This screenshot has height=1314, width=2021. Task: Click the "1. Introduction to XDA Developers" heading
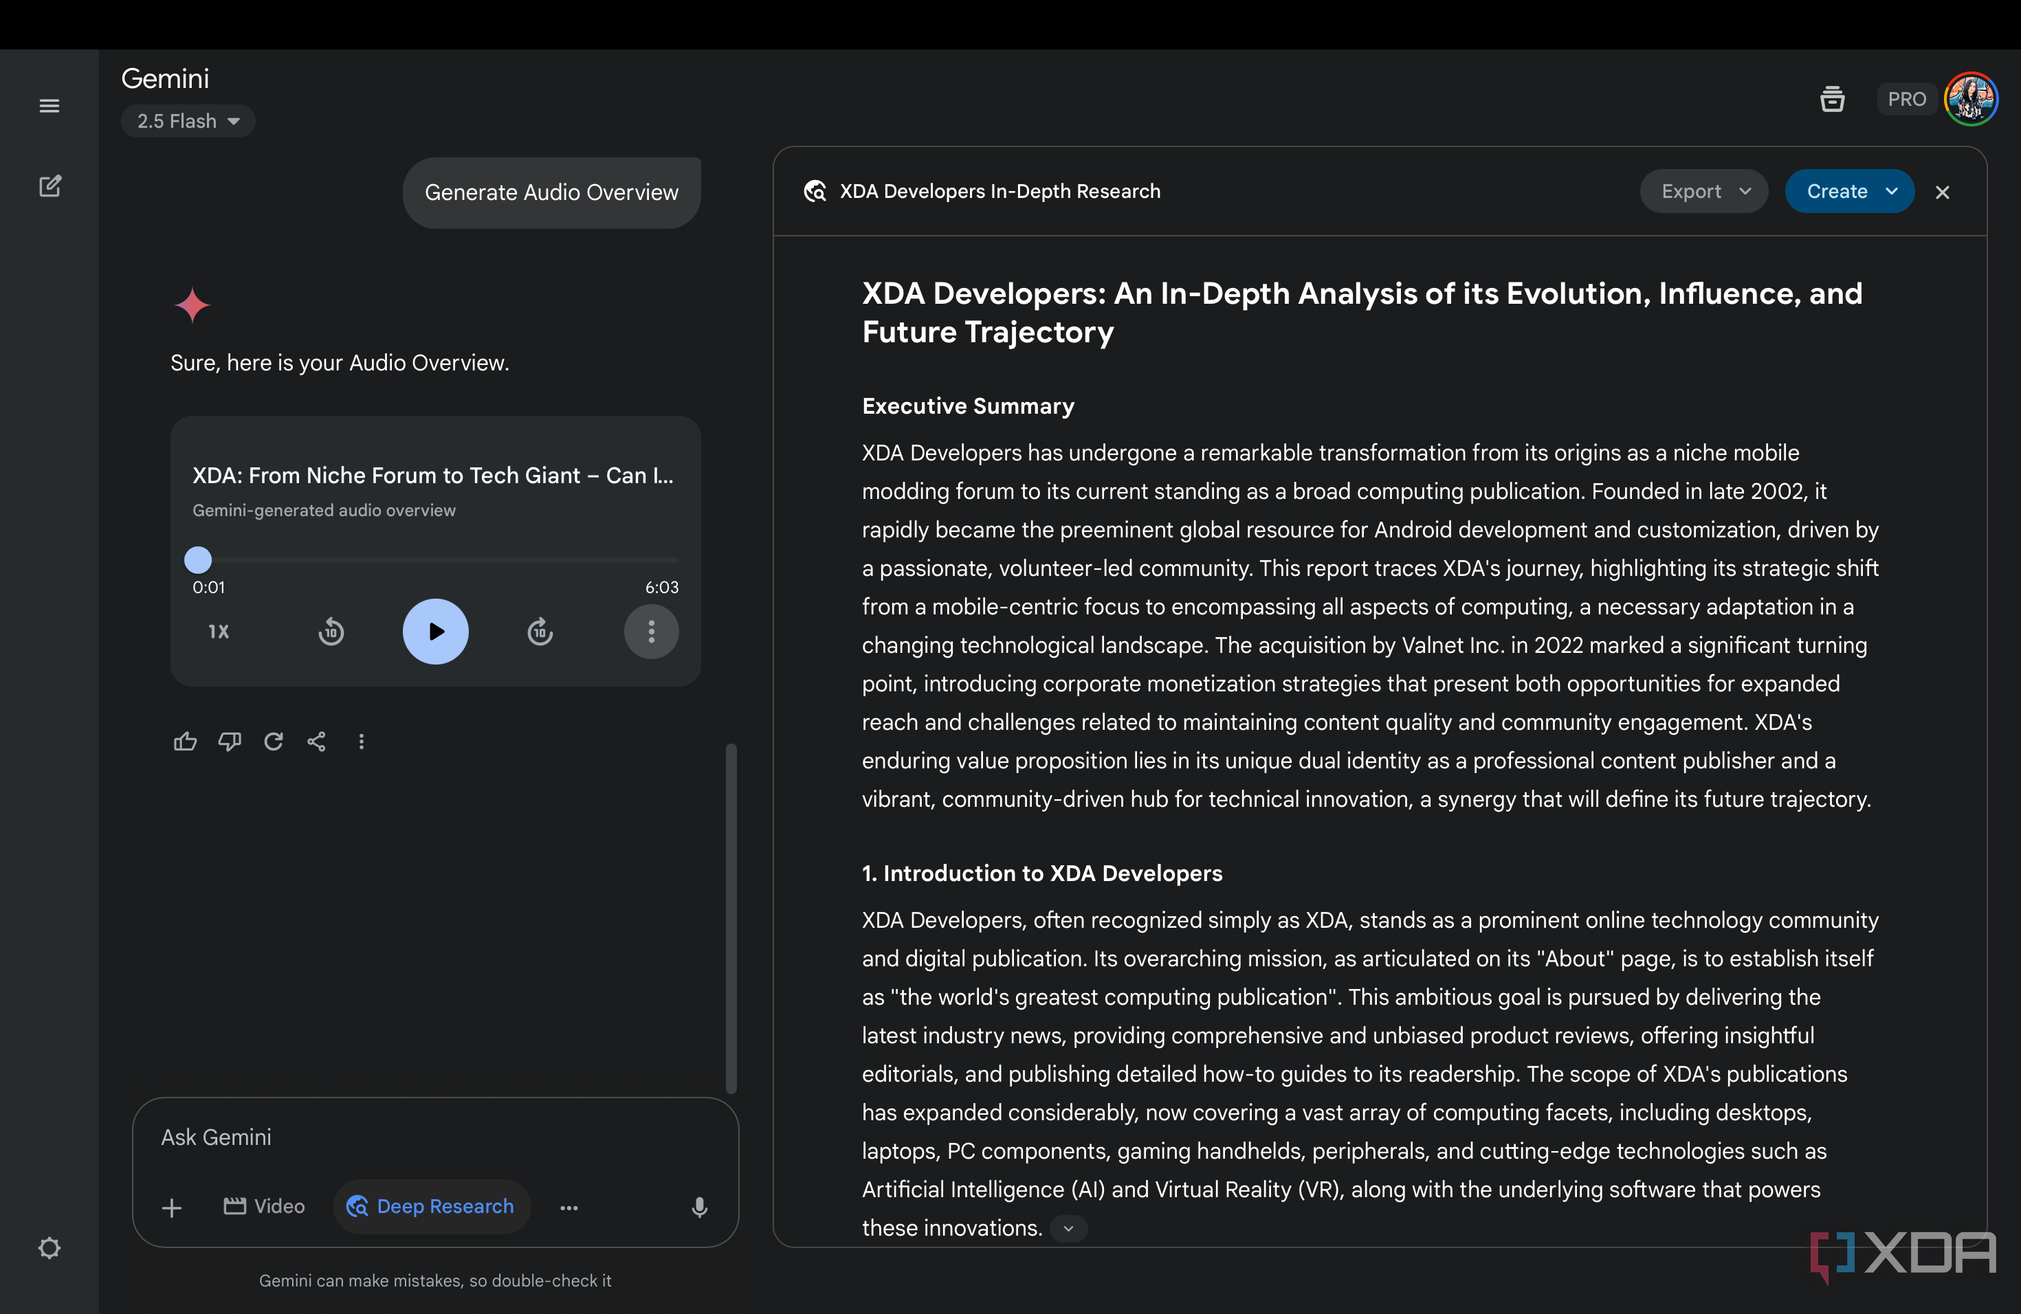pos(1042,873)
